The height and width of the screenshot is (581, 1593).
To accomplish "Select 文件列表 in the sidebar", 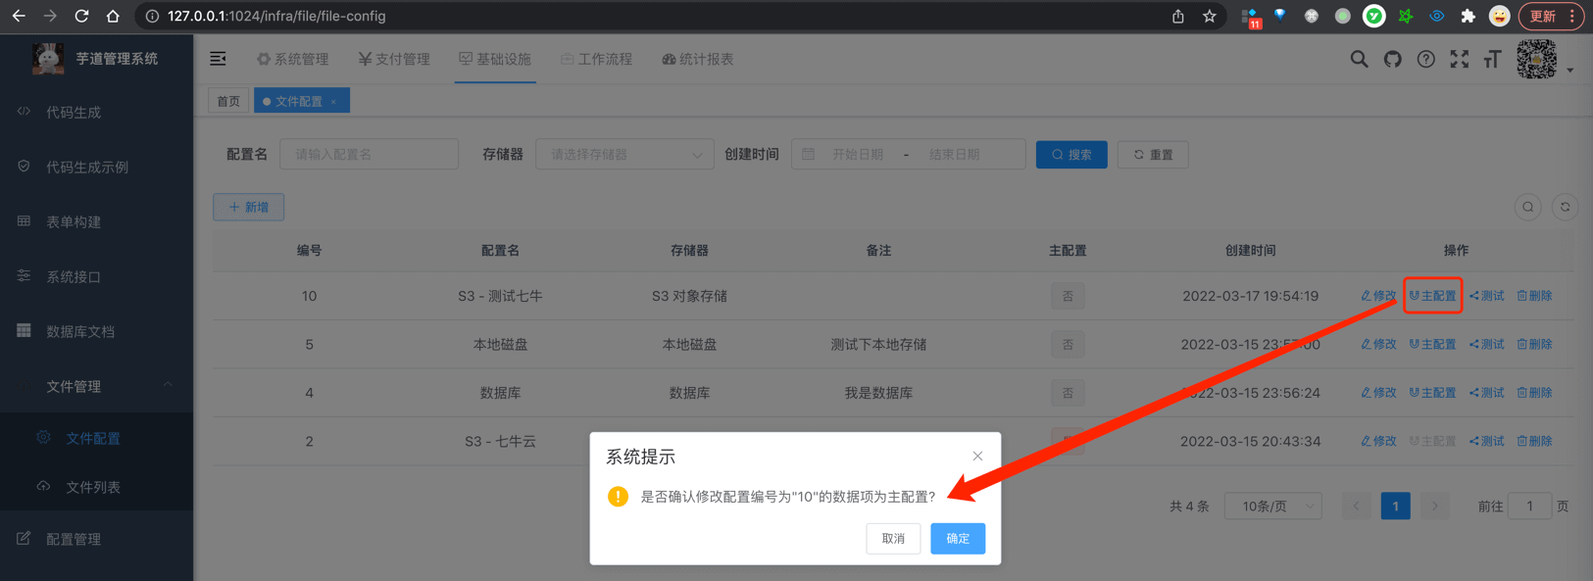I will (93, 487).
